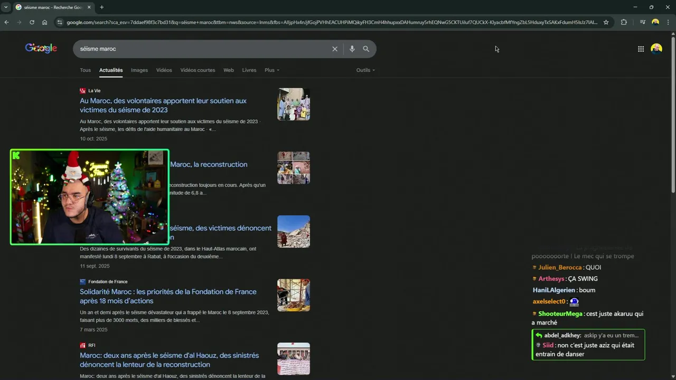676x380 pixels.
Task: Open the Google apps grid icon
Action: coord(641,49)
